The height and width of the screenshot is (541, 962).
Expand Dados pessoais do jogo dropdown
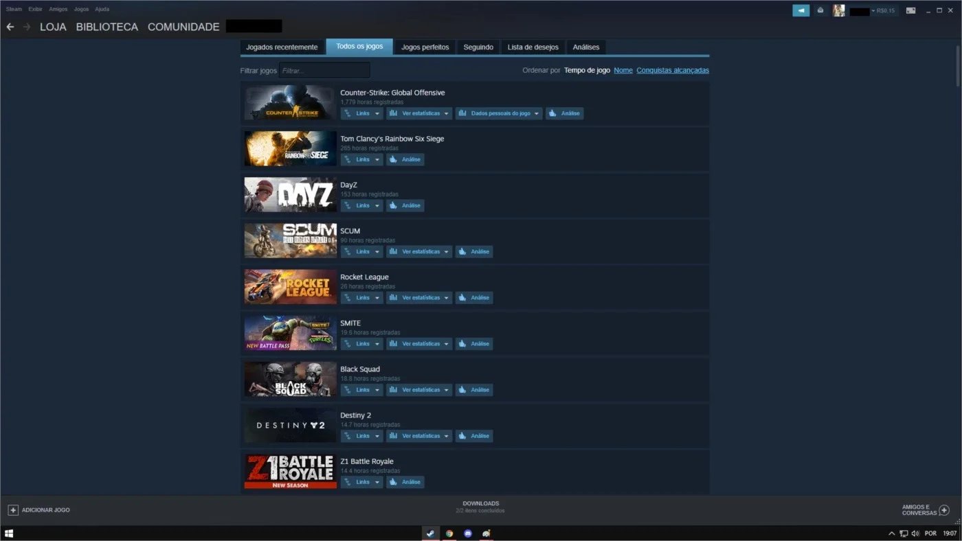click(x=499, y=113)
